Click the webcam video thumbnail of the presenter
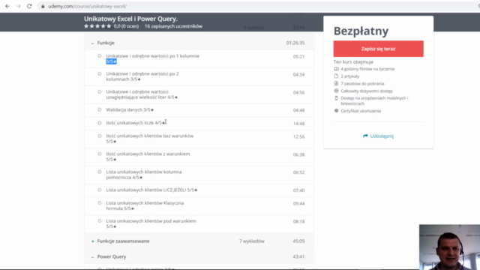The width and height of the screenshot is (480, 270). click(x=450, y=247)
